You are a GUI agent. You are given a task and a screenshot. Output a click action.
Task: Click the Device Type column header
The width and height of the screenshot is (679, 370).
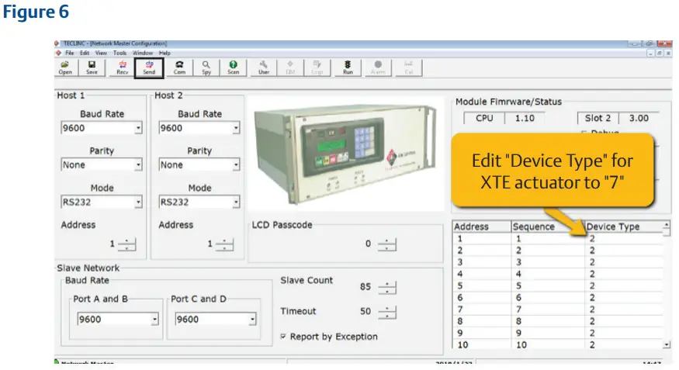(x=624, y=226)
